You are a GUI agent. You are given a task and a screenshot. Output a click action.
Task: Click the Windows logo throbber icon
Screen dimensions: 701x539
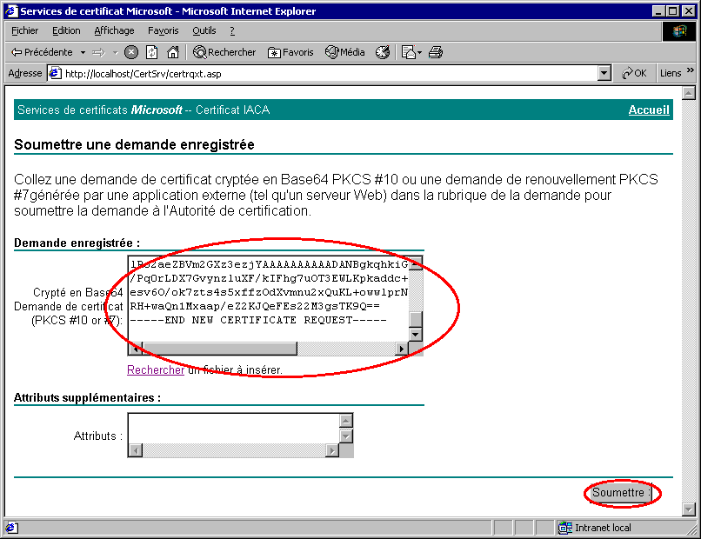679,30
